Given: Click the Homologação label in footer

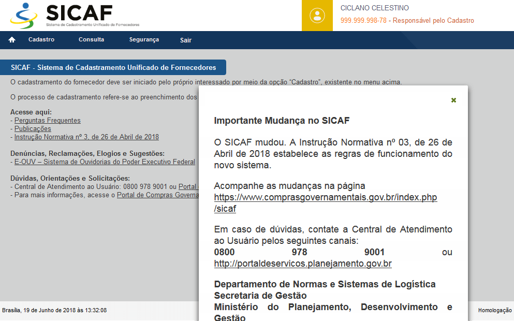Looking at the screenshot, I should [495, 310].
